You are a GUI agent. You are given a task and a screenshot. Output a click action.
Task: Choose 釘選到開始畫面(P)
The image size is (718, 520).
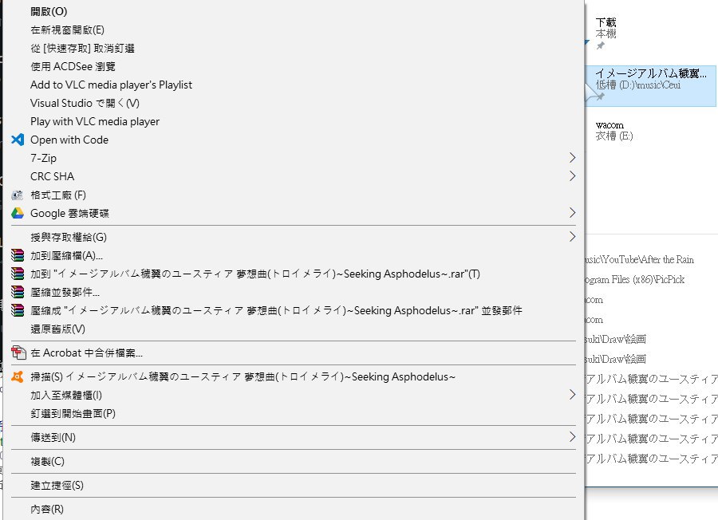pos(293,413)
